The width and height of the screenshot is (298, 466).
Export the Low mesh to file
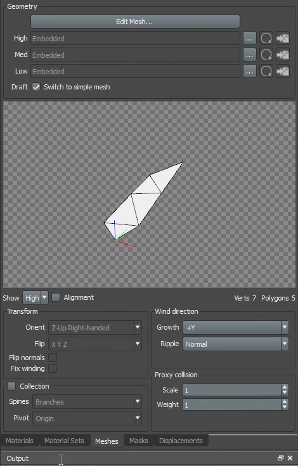(283, 71)
